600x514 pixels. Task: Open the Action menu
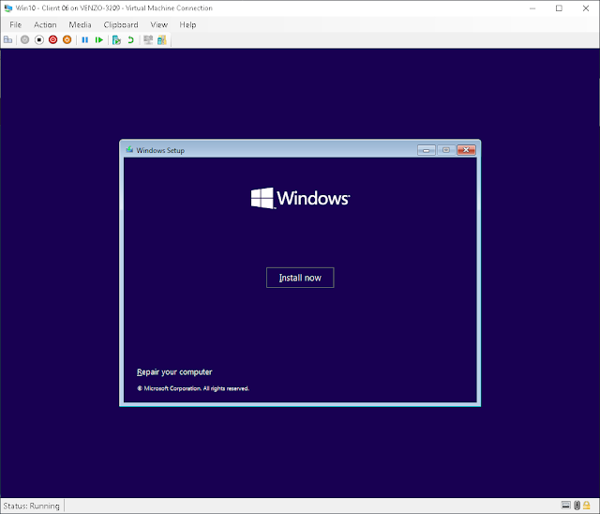tap(45, 25)
